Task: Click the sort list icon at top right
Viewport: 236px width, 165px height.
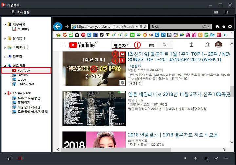Action: (x=226, y=12)
